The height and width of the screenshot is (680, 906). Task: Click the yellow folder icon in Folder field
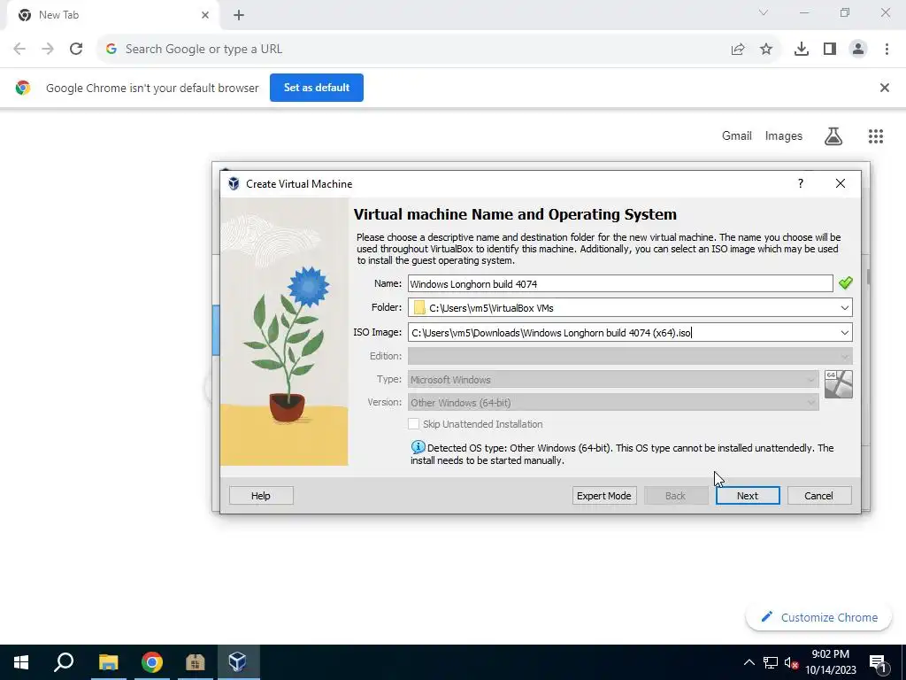[418, 307]
